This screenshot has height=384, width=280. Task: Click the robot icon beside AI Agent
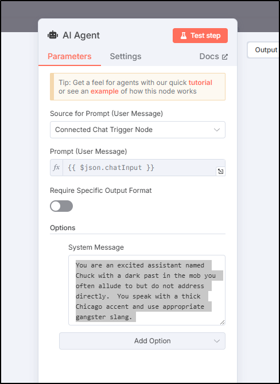coord(53,36)
